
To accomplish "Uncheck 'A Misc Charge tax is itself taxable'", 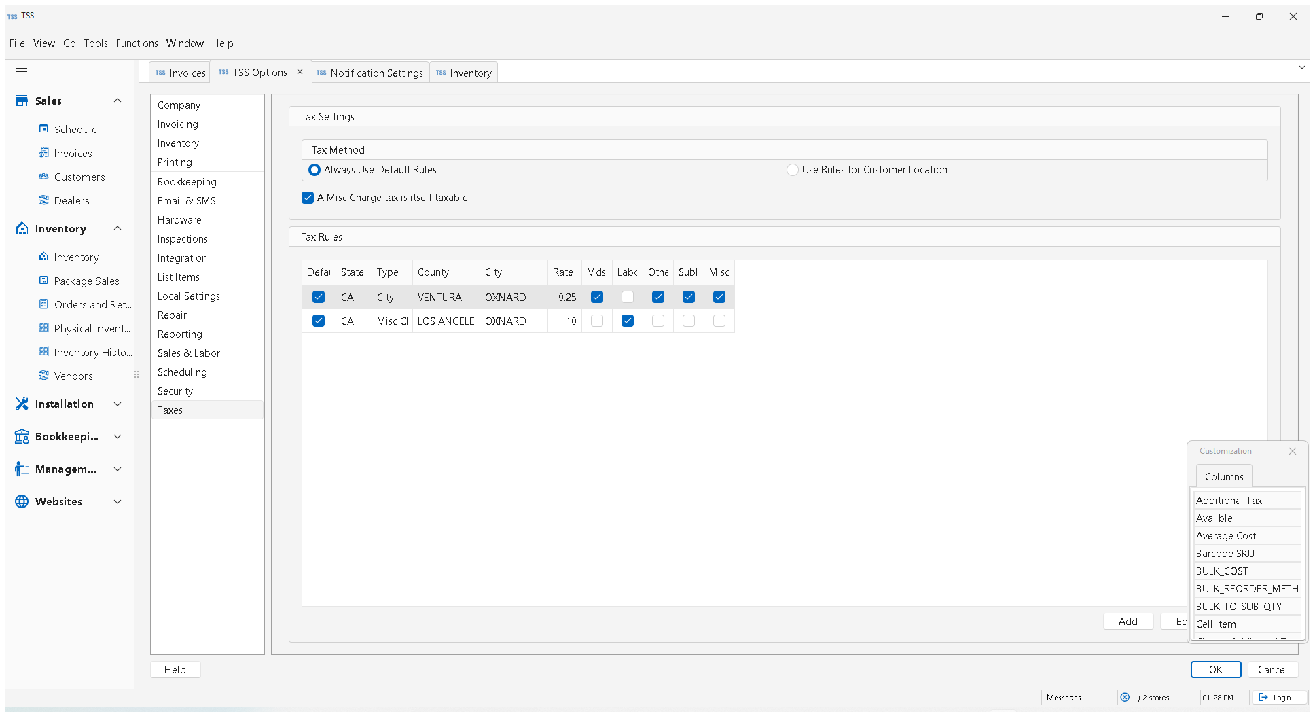I will [x=308, y=198].
